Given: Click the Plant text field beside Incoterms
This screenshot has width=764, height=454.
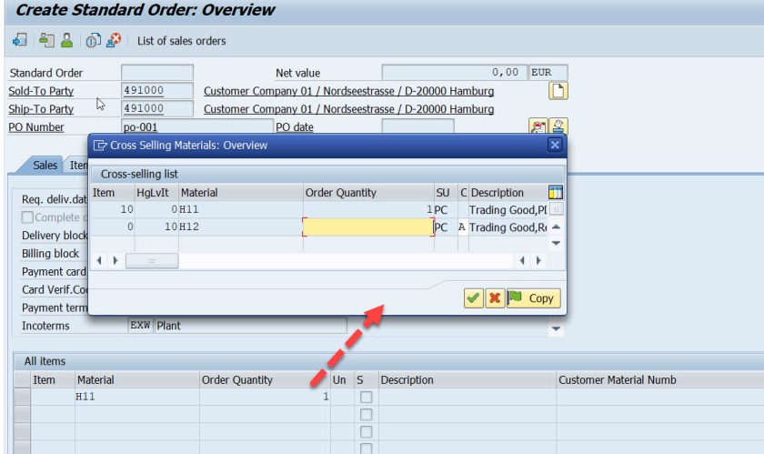Looking at the screenshot, I should pyautogui.click(x=251, y=326).
